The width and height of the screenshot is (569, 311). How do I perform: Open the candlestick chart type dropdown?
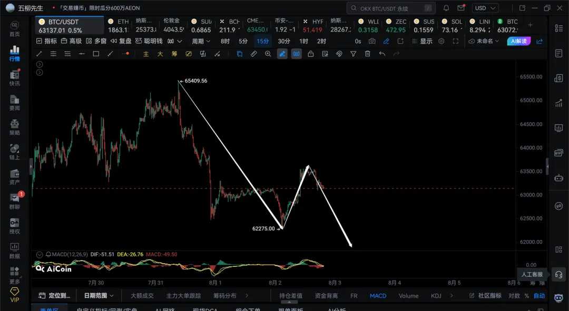[174, 42]
